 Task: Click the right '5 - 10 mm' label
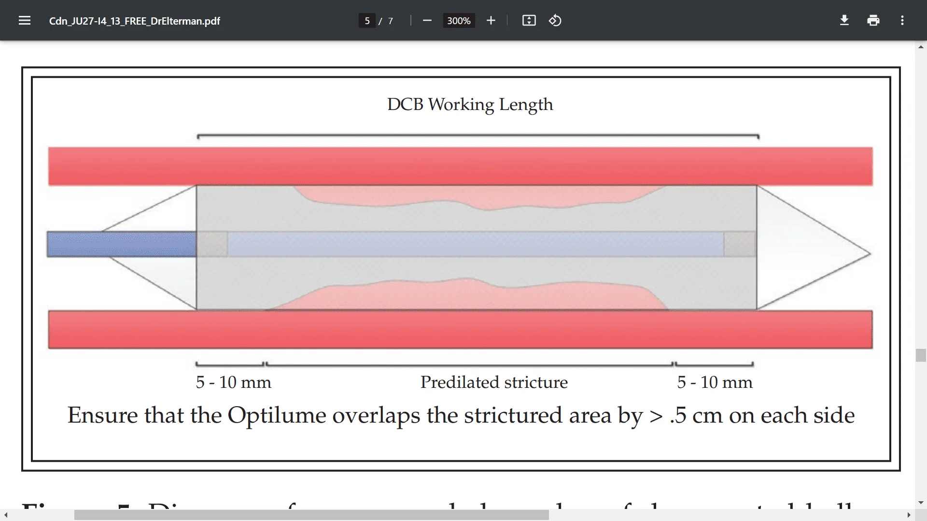pos(715,382)
